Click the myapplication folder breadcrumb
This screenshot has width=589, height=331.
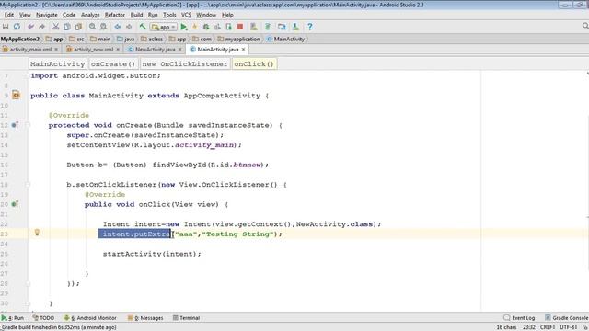(x=239, y=39)
